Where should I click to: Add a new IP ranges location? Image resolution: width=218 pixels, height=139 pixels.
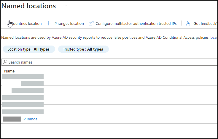click(x=69, y=23)
